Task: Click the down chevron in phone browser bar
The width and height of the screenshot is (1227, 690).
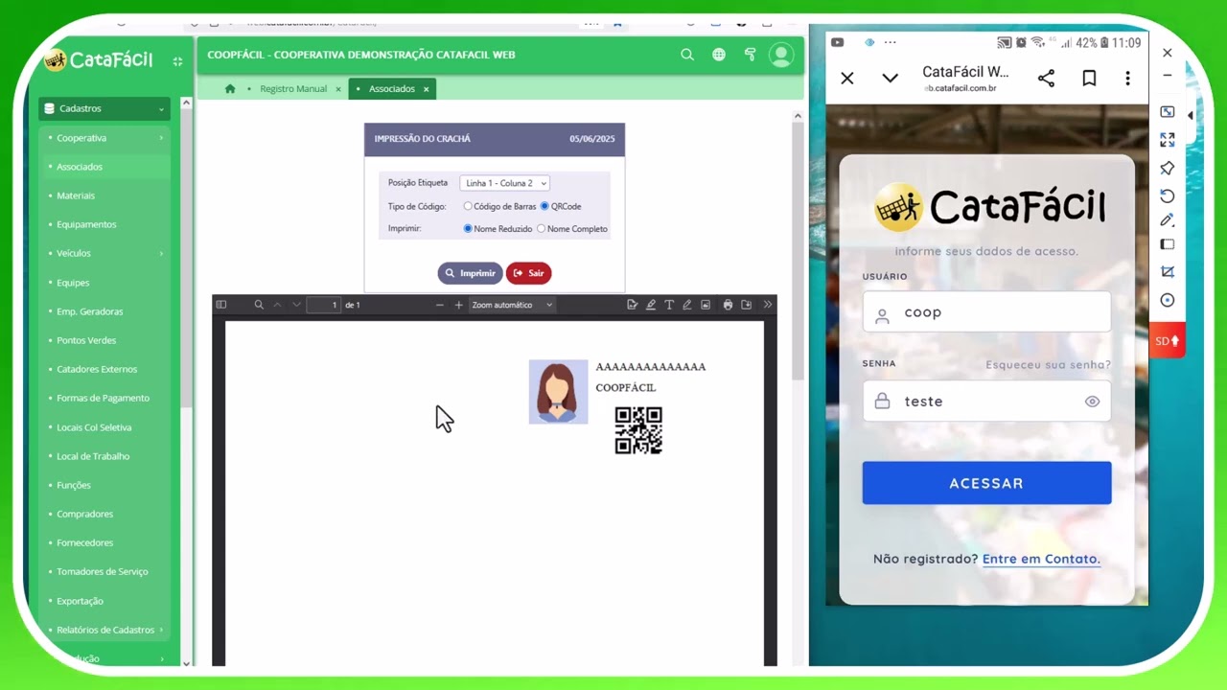Action: click(891, 79)
